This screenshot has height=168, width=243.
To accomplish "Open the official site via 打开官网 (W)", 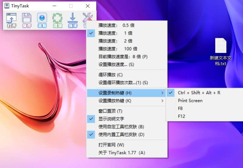I will (x=127, y=145).
